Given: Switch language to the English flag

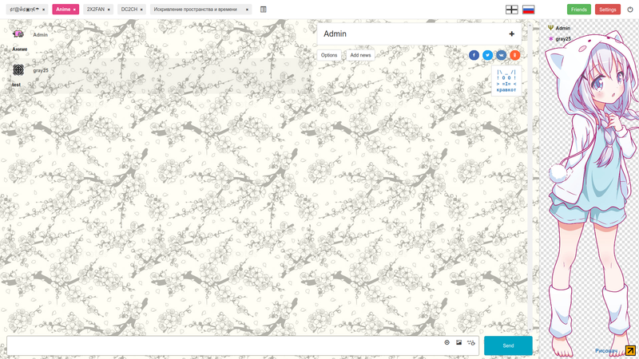Looking at the screenshot, I should pos(512,10).
